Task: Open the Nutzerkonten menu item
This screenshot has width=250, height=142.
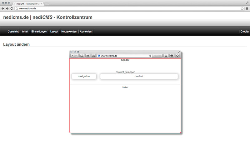Action: [69, 32]
